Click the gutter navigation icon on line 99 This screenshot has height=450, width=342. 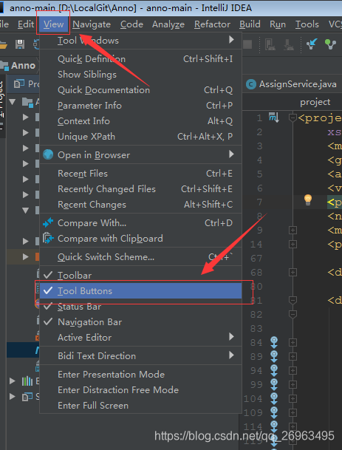pos(274,384)
